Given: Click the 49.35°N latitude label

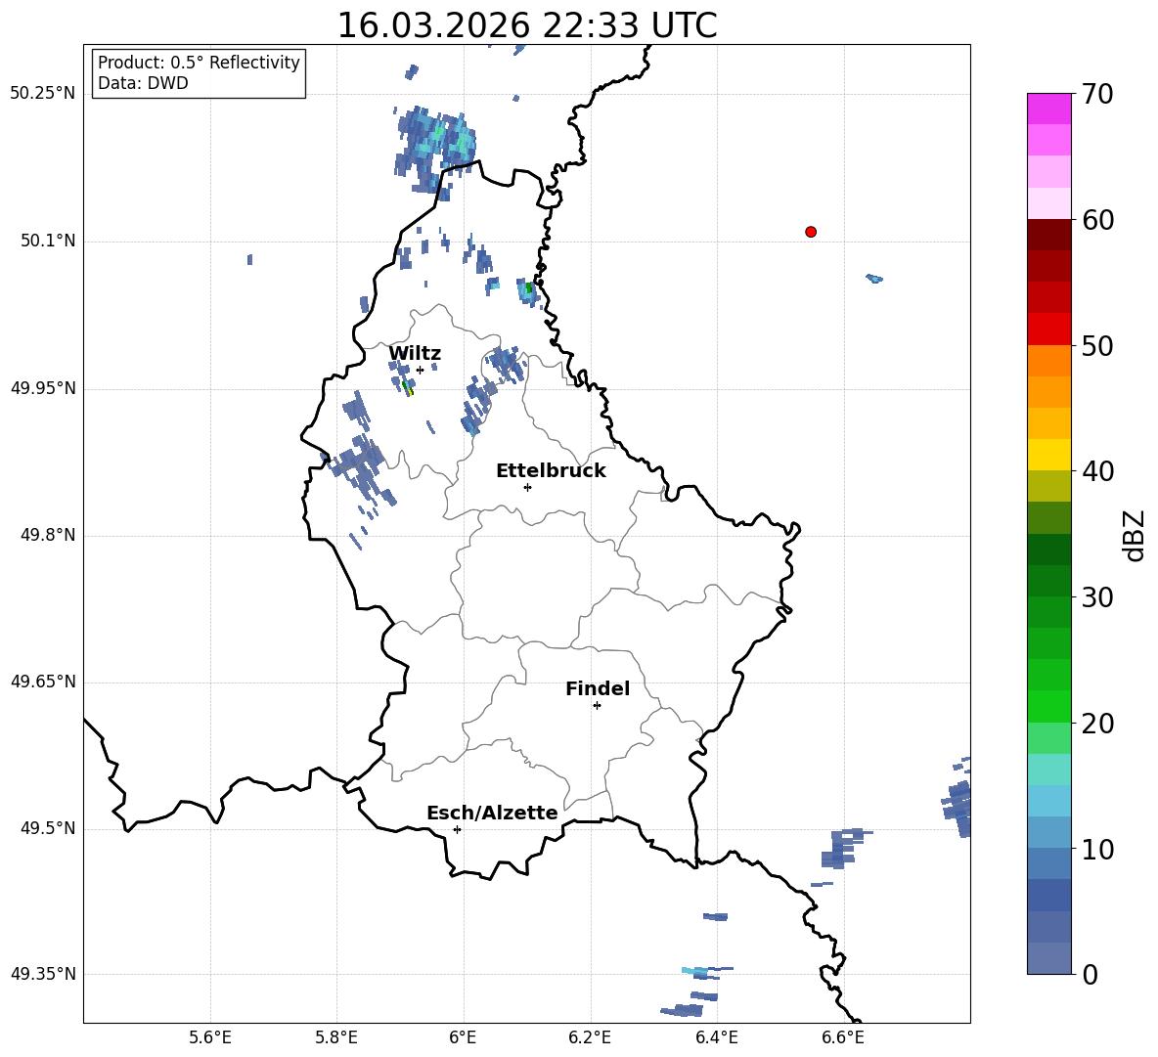Looking at the screenshot, I should 43,974.
